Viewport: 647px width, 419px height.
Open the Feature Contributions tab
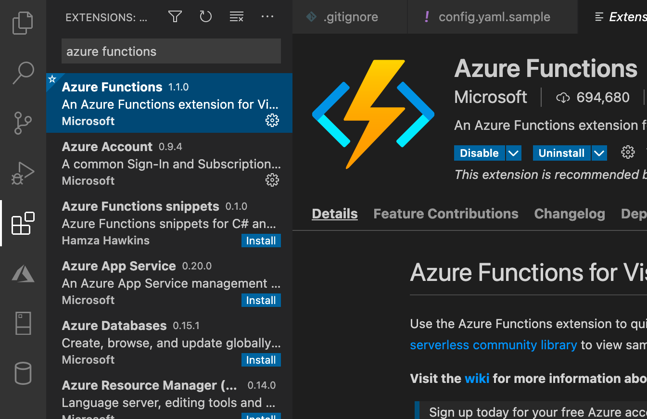pos(446,214)
